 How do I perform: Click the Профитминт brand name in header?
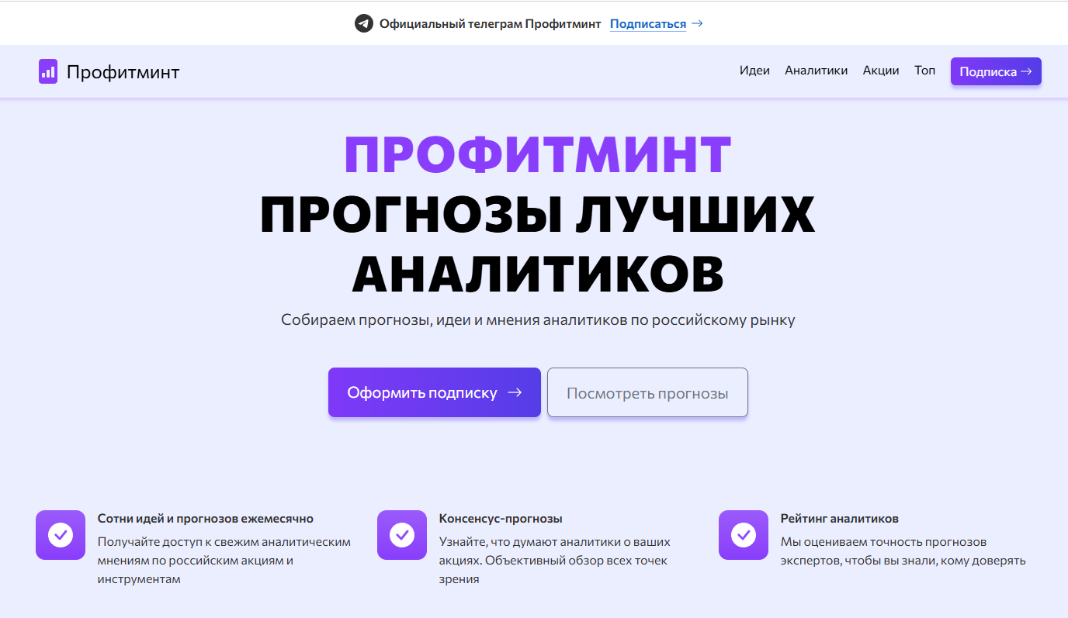pos(123,72)
